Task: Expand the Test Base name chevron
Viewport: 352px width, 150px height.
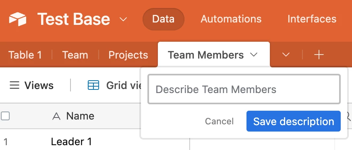Action: 123,19
